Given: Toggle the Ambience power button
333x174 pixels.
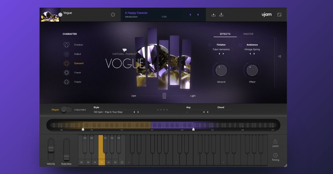Looking at the screenshot, I should click(240, 45).
